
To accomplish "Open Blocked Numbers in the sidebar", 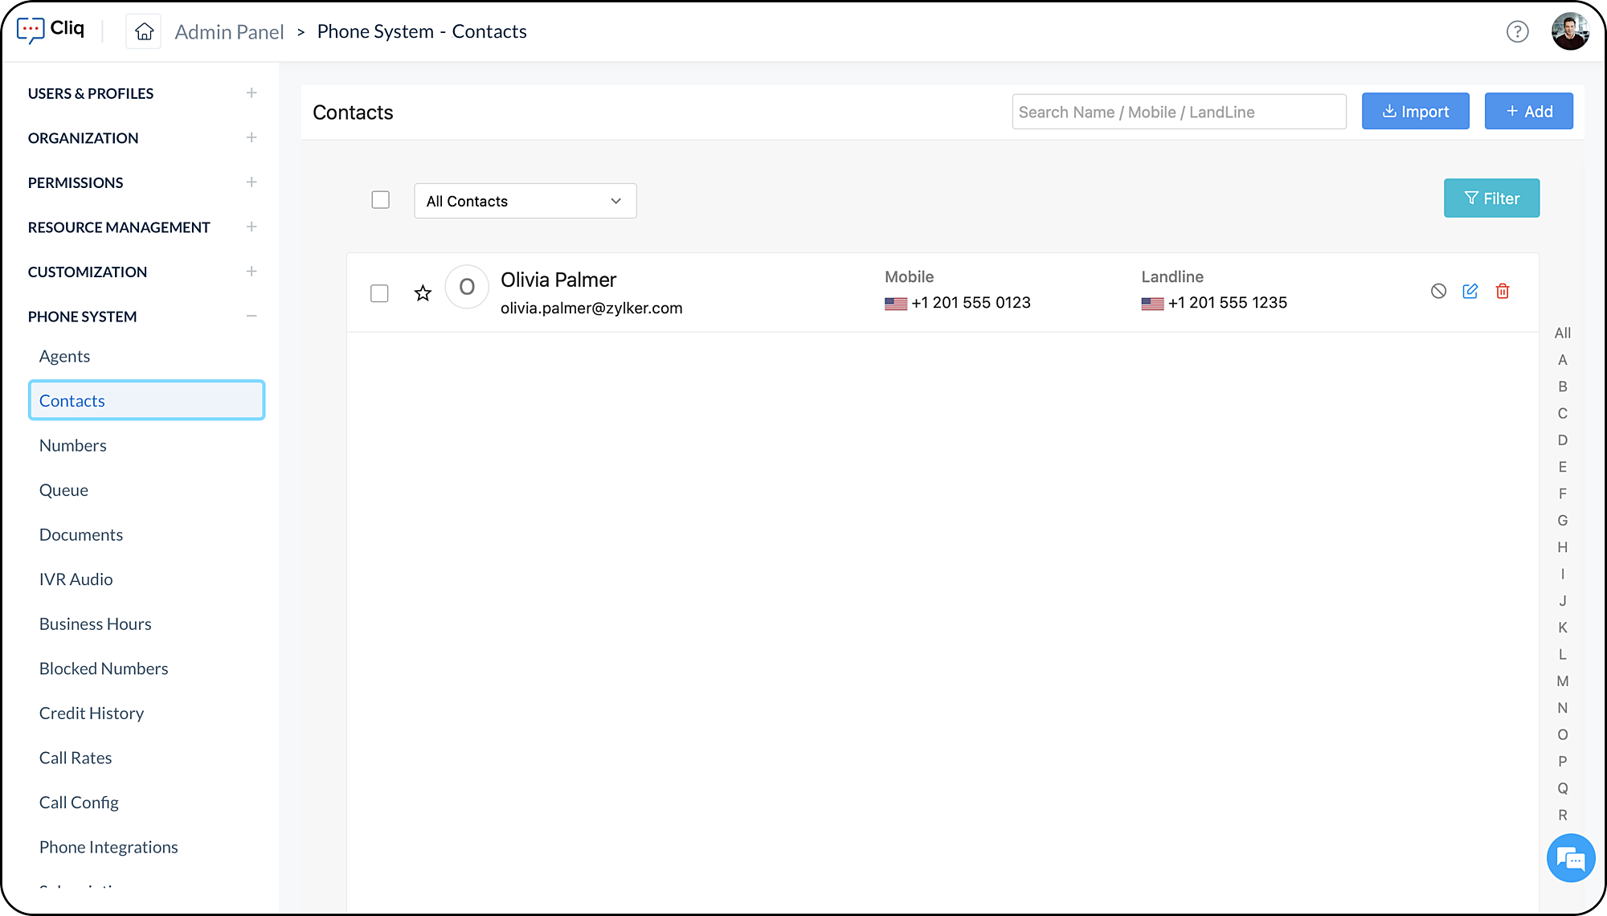I will [104, 669].
